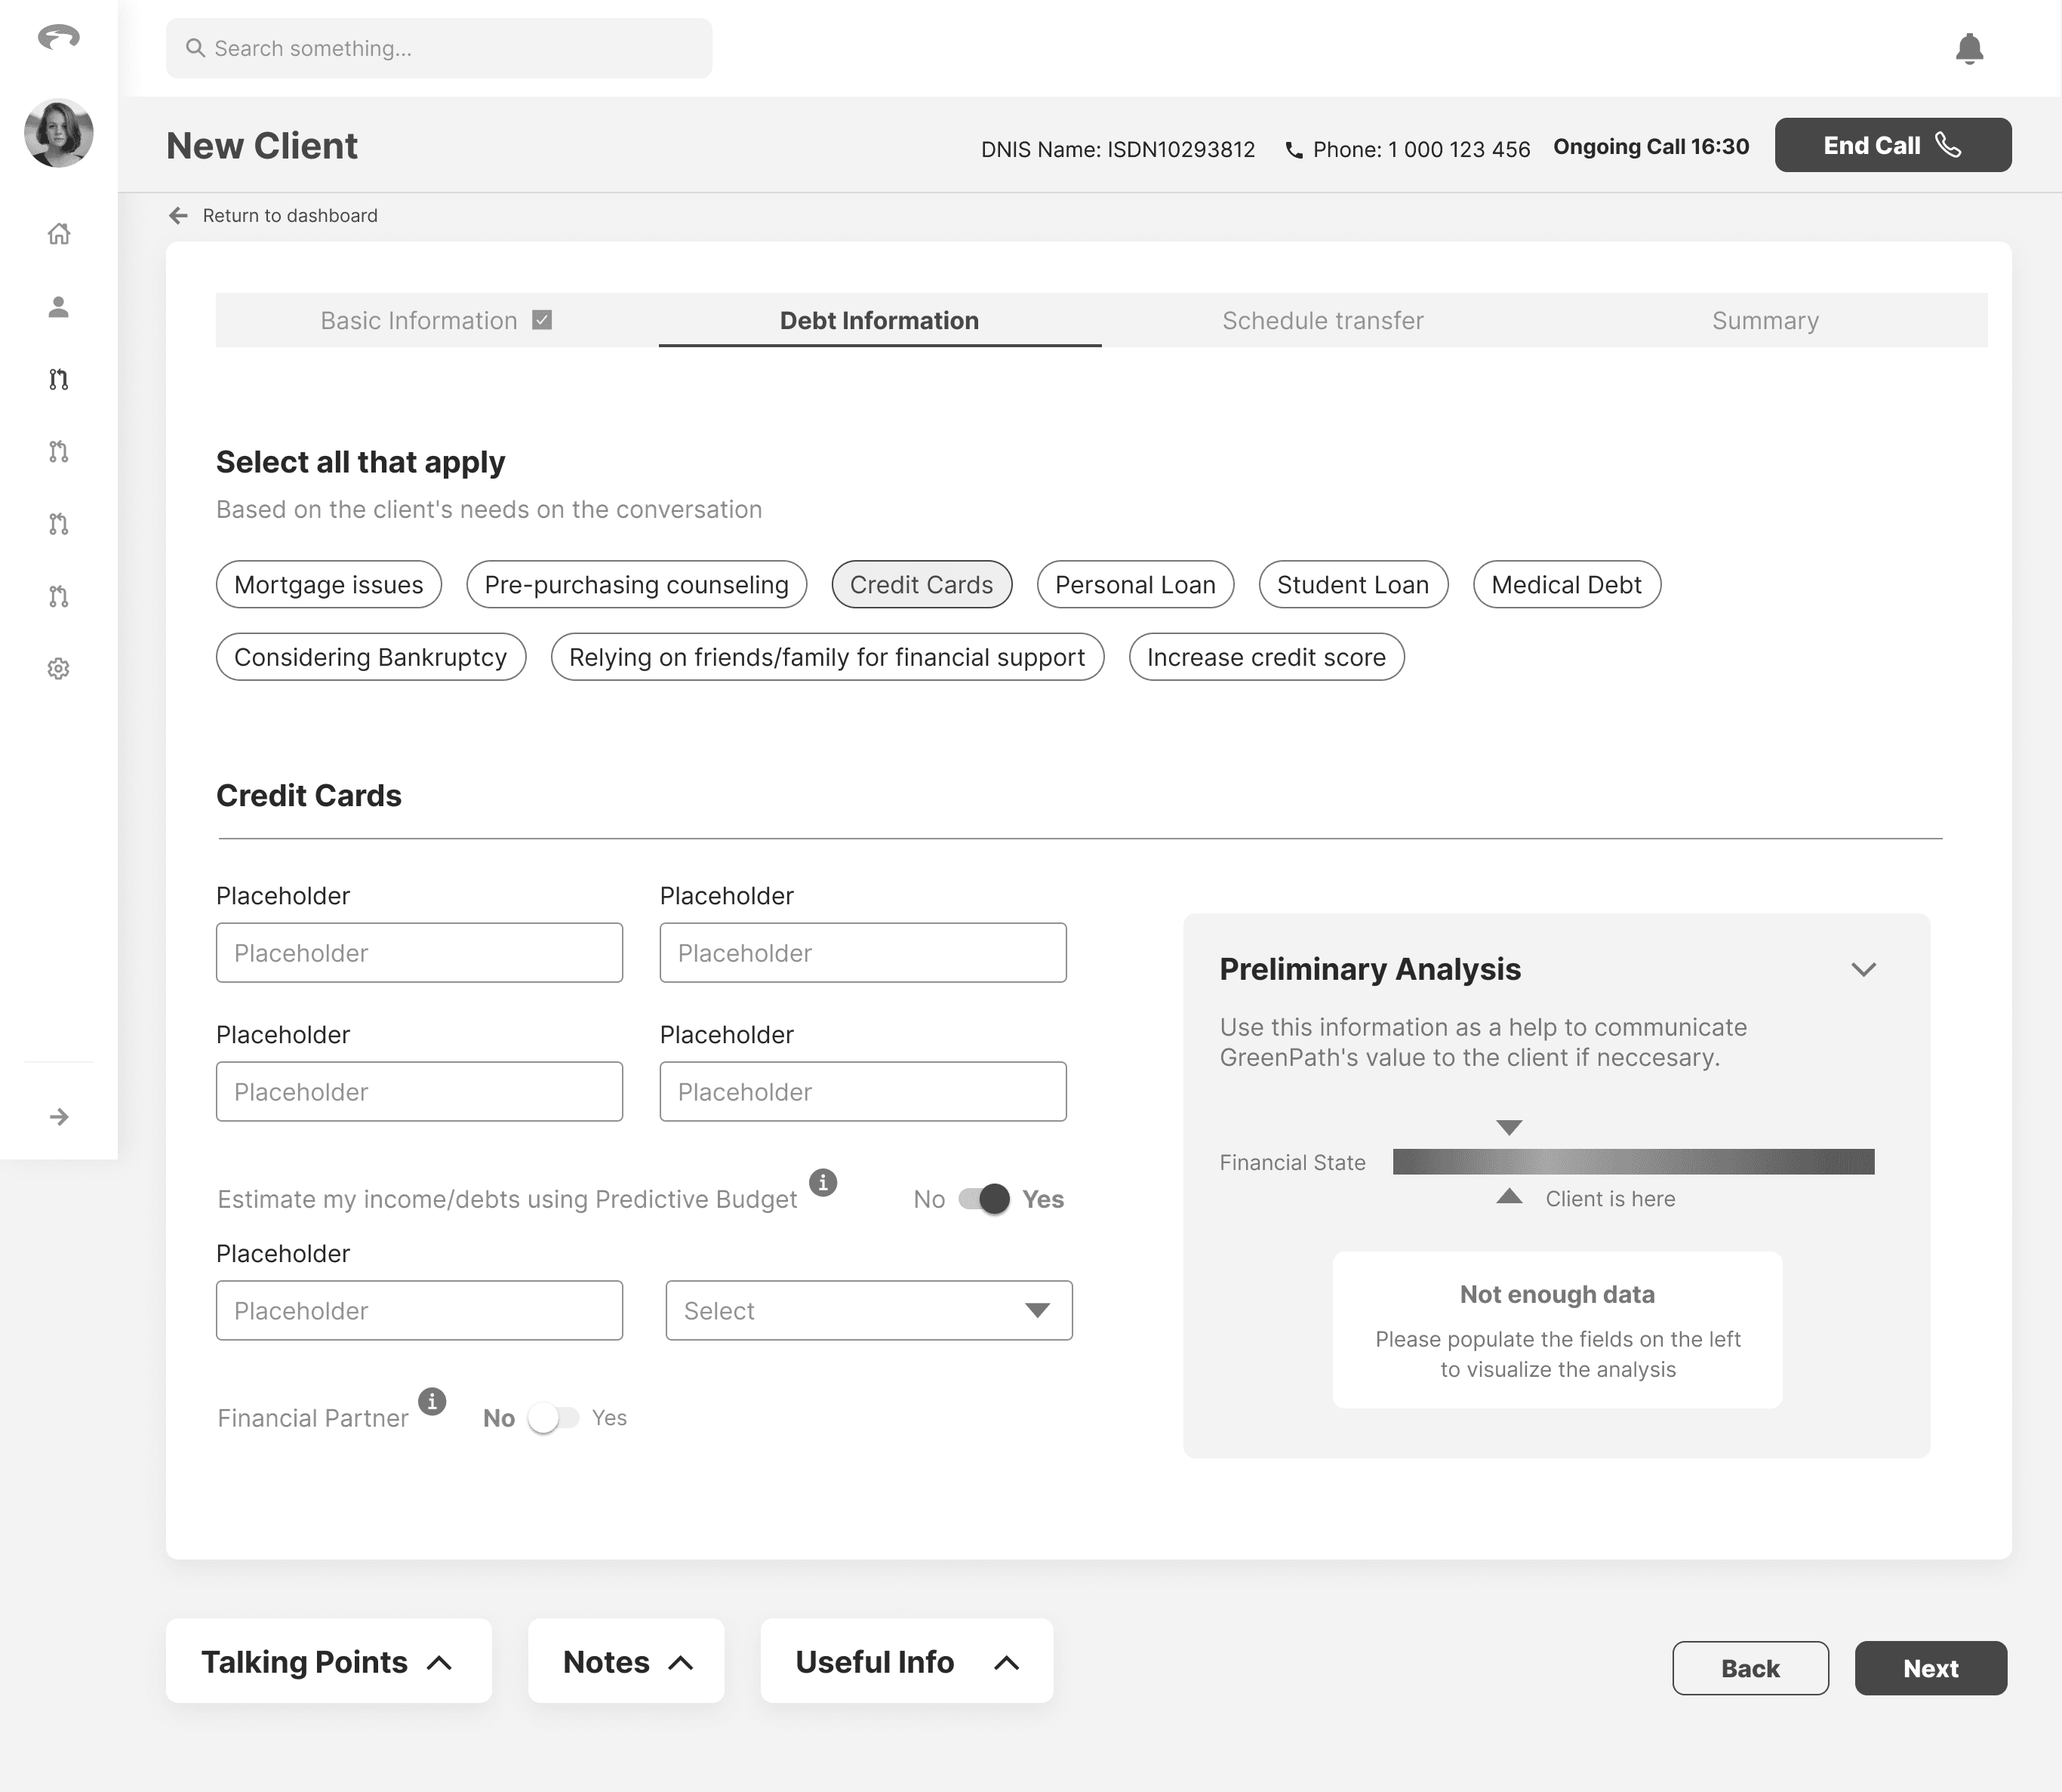
Task: Click the user avatar photo
Action: (x=59, y=133)
